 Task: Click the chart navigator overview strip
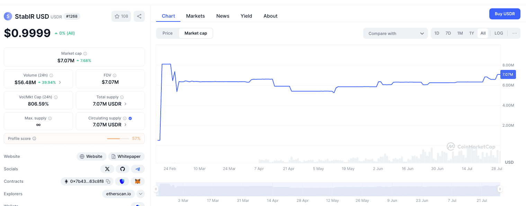328,189
